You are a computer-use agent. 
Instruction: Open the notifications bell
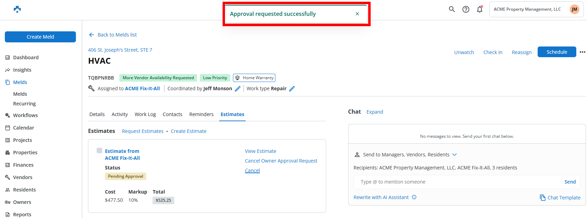[480, 9]
